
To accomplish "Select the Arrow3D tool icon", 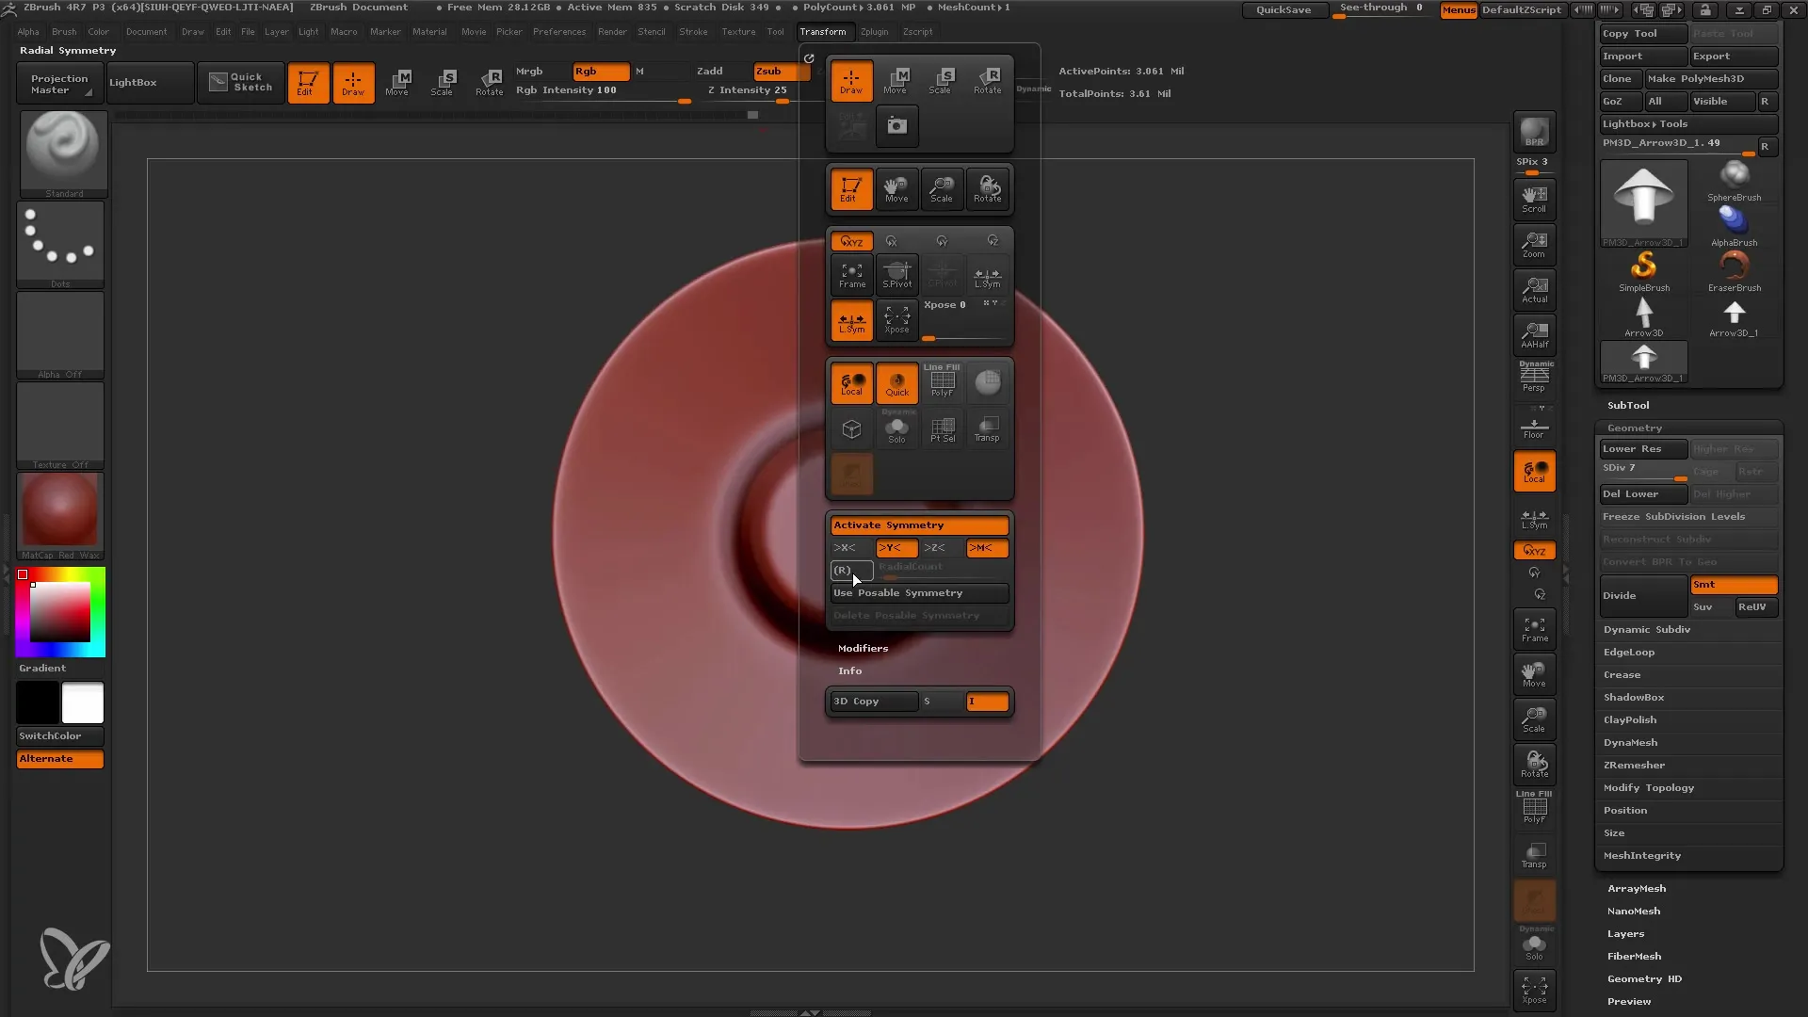I will [1645, 315].
